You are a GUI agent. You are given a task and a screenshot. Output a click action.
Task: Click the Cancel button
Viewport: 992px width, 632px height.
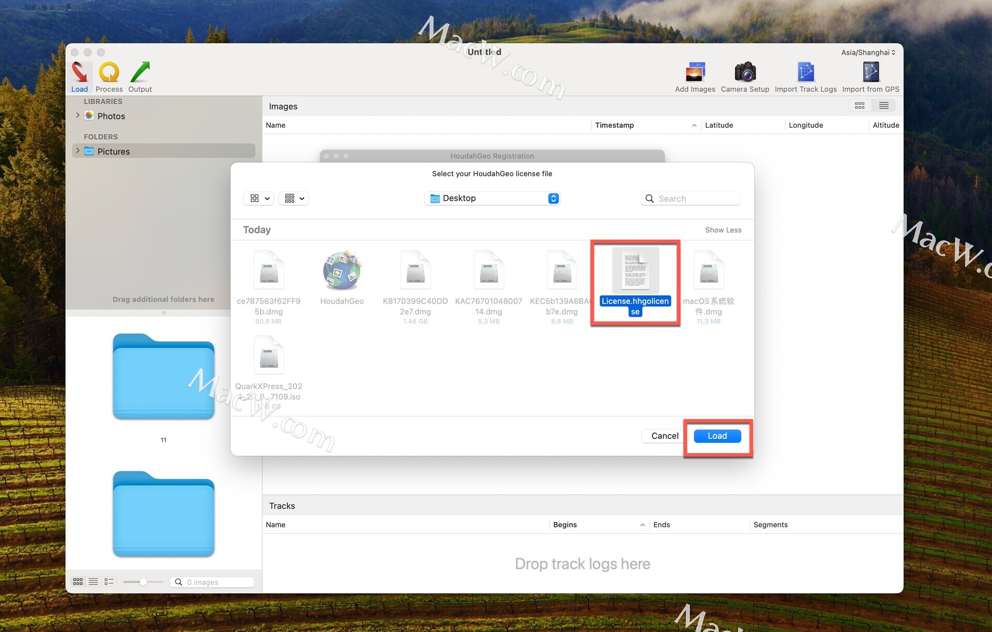(664, 436)
